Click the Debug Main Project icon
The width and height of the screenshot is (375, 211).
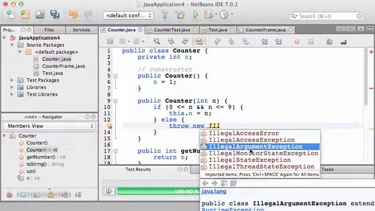[209, 15]
